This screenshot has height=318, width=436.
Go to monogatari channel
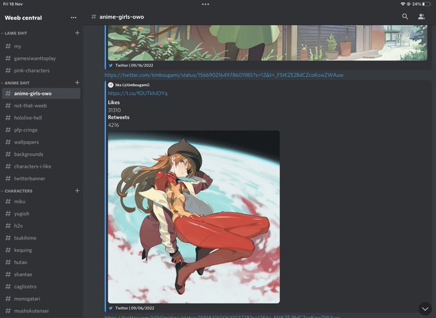point(41,299)
